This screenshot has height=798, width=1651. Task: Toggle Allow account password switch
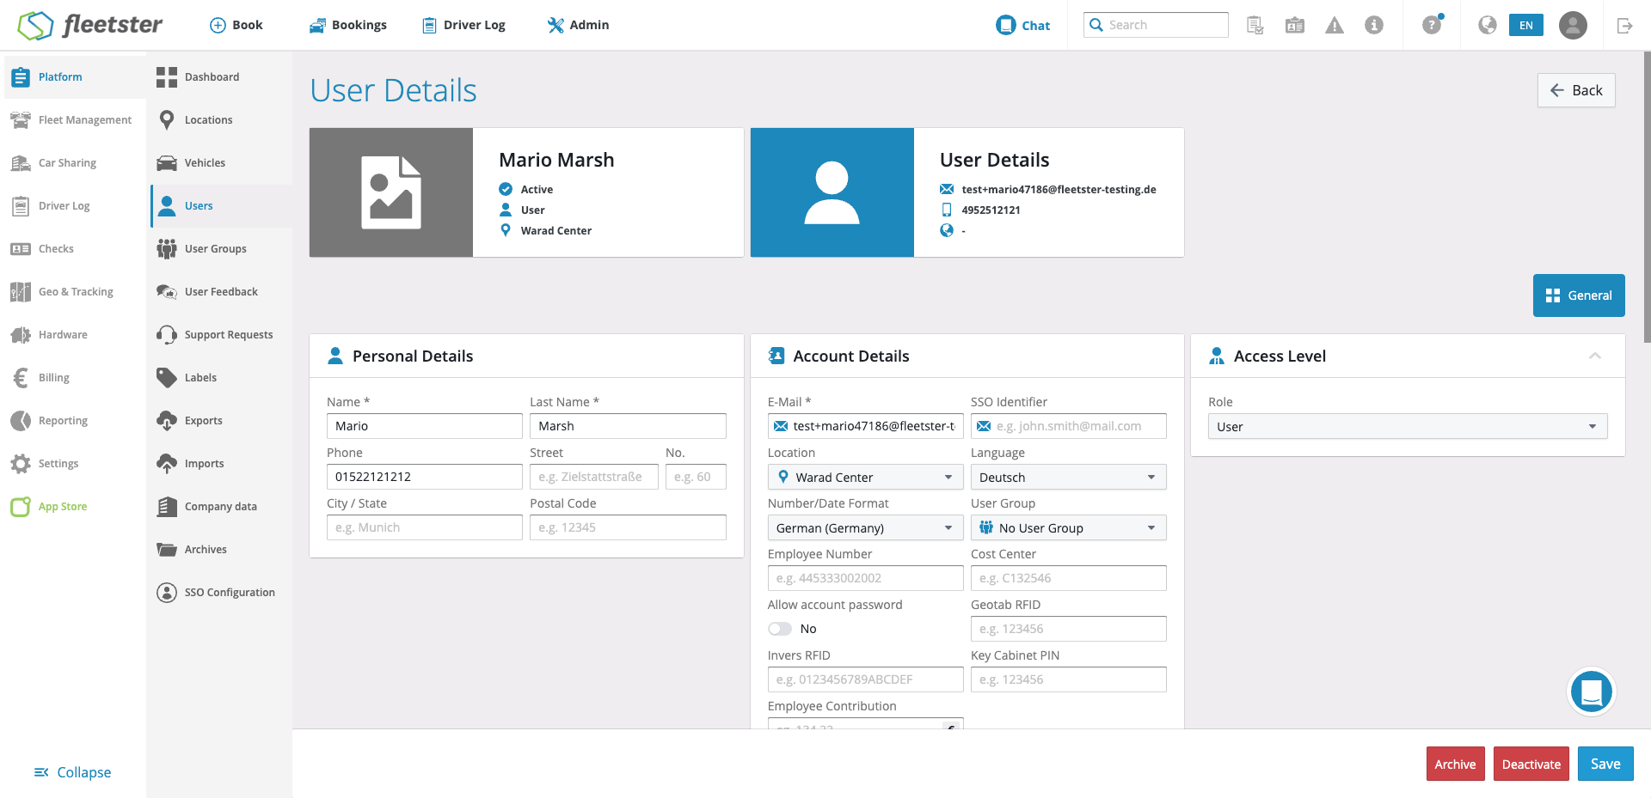tap(780, 629)
